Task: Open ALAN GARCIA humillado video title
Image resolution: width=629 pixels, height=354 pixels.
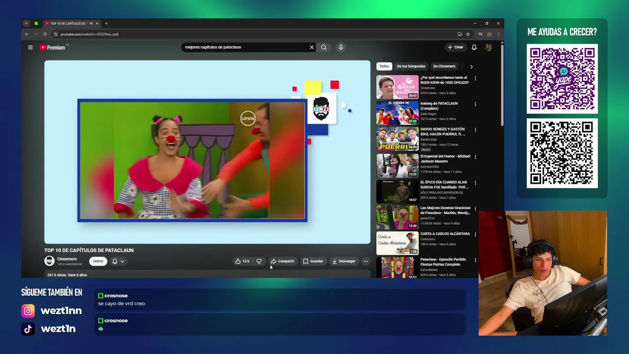Action: point(445,185)
